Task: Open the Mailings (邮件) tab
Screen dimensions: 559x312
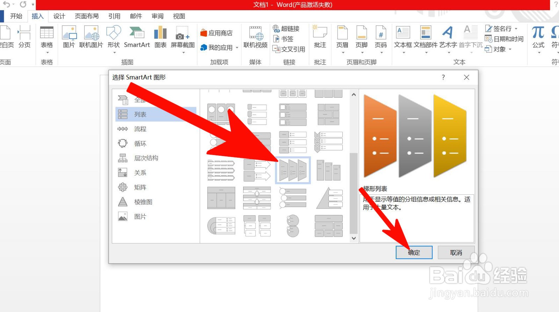Action: (136, 16)
